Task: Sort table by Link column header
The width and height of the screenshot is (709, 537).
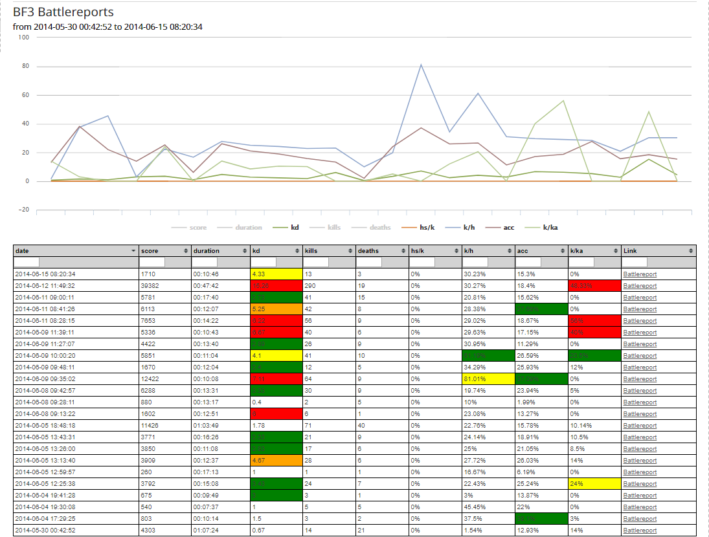Action: pyautogui.click(x=658, y=250)
